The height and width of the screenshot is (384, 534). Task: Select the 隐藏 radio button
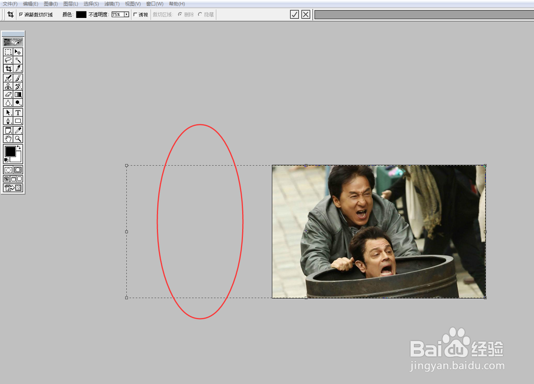pos(200,14)
